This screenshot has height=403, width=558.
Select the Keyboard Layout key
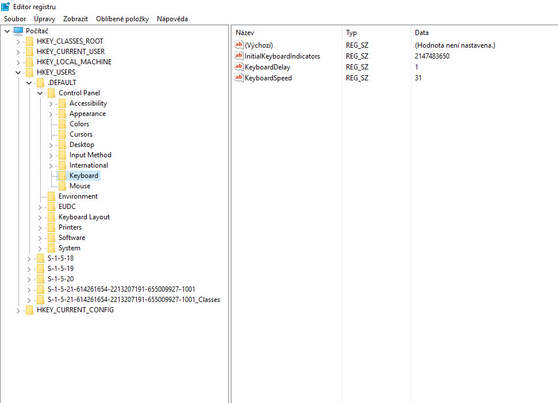(x=84, y=217)
